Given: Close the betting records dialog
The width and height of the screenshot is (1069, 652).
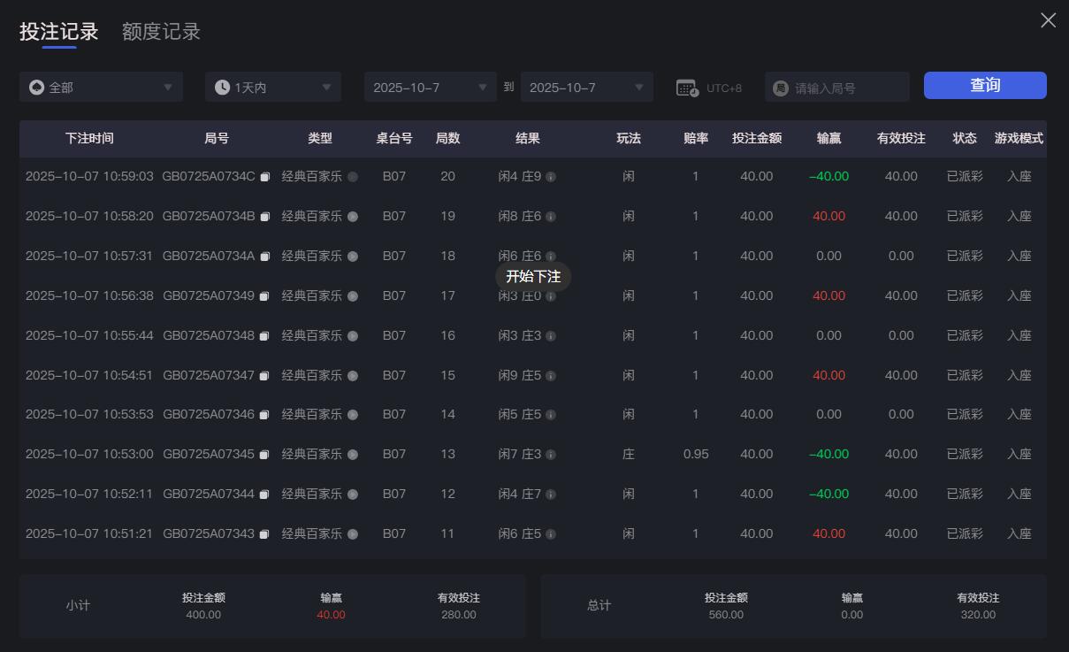Looking at the screenshot, I should coord(1048,19).
